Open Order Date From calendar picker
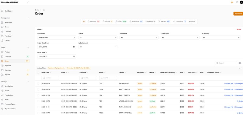243x115 pixels. point(74,47)
